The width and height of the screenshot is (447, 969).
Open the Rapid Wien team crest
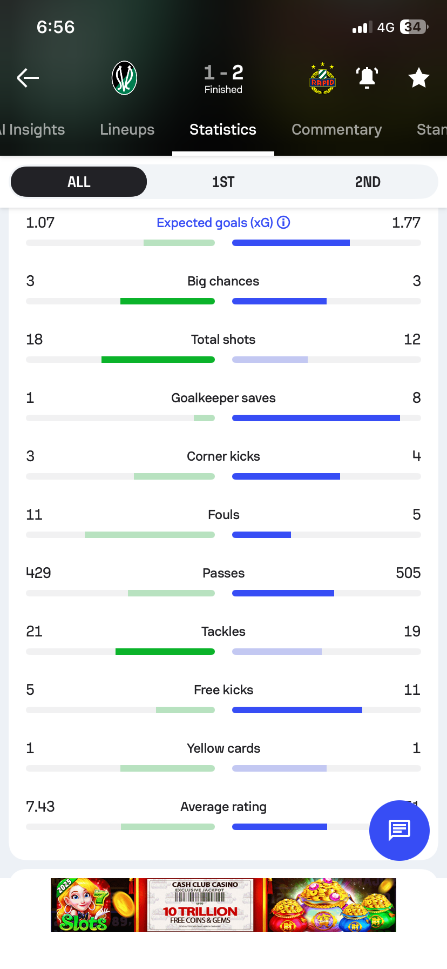point(322,78)
